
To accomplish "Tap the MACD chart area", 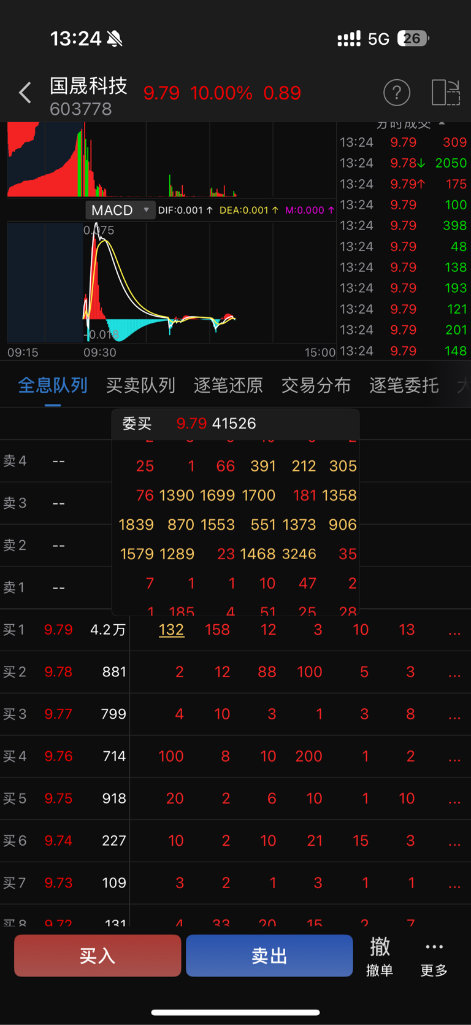I will point(171,282).
